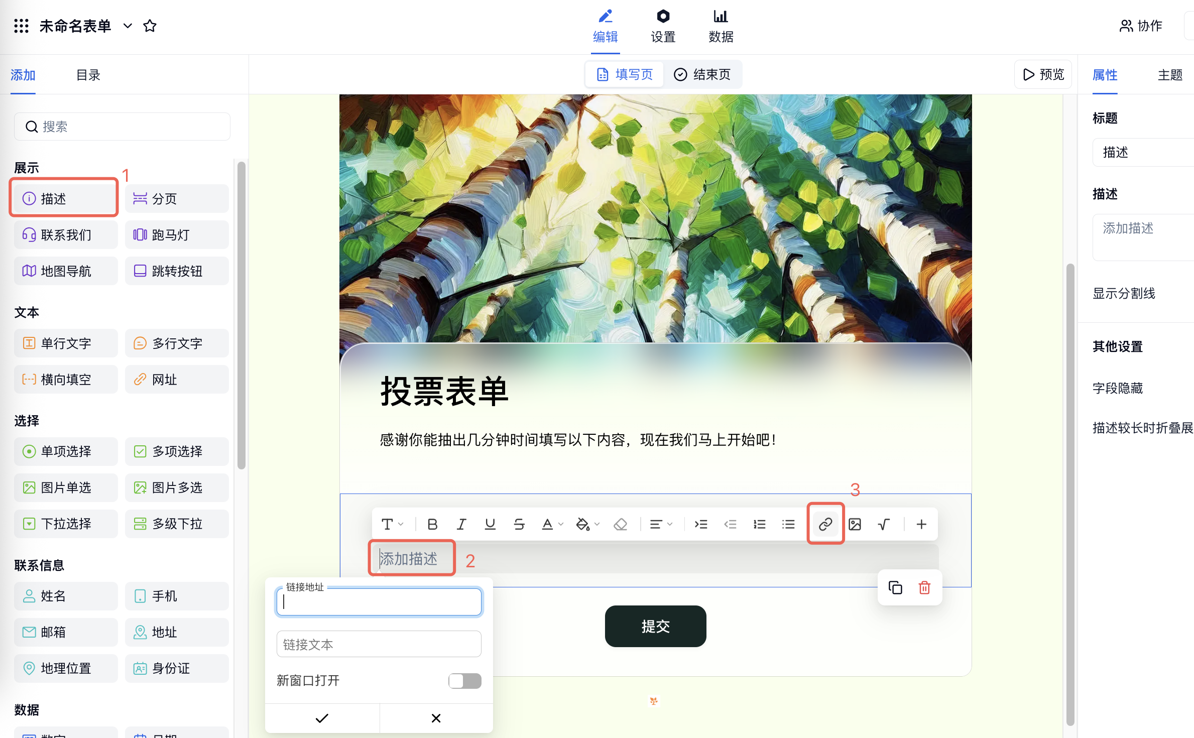Click the 预览 preview button
Viewport: 1194px width, 738px height.
point(1043,74)
